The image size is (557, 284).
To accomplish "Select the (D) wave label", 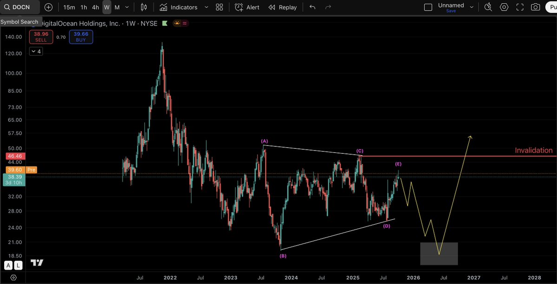I will tap(387, 226).
